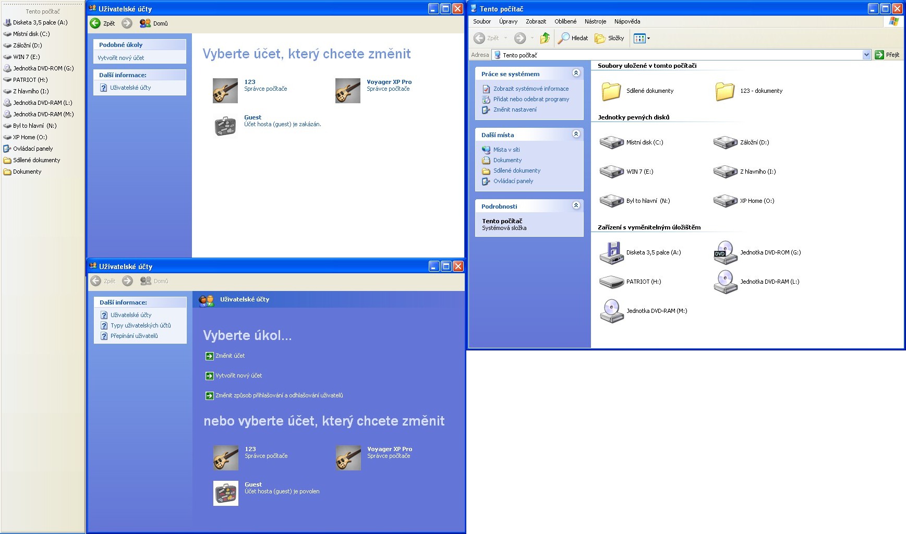Open the Nástroje menu
906x534 pixels.
[595, 21]
